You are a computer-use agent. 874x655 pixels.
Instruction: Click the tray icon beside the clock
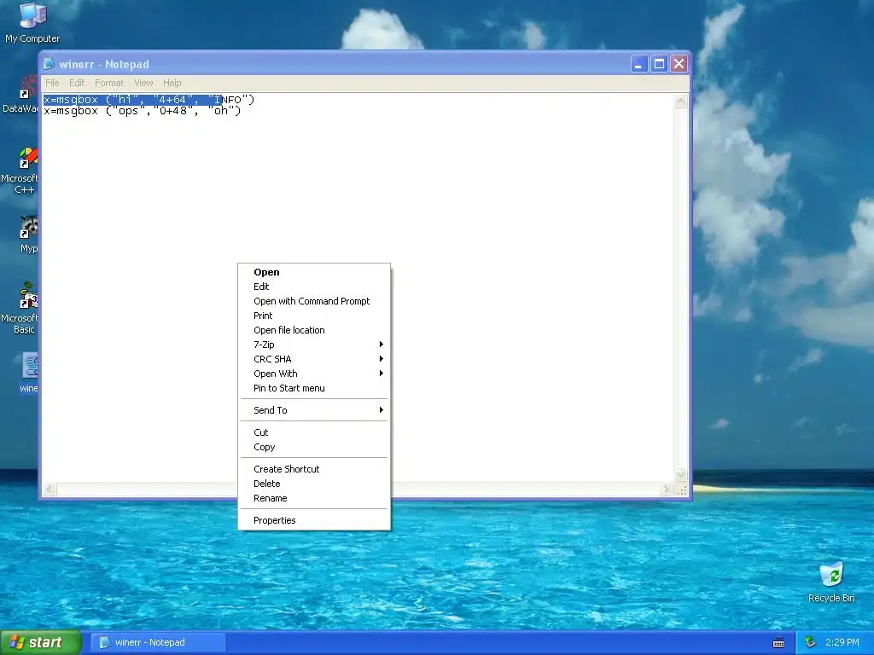[810, 642]
